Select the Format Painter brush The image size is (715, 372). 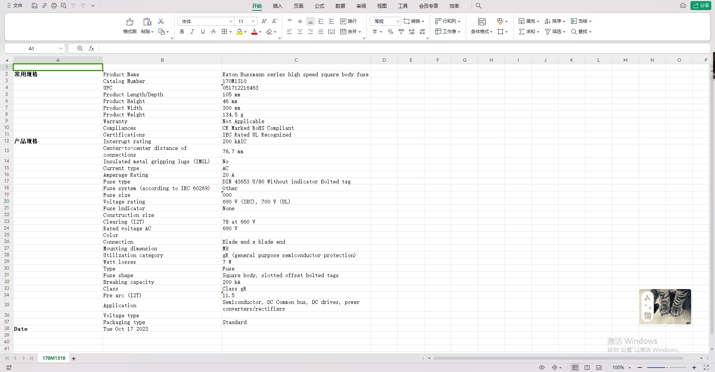point(130,22)
